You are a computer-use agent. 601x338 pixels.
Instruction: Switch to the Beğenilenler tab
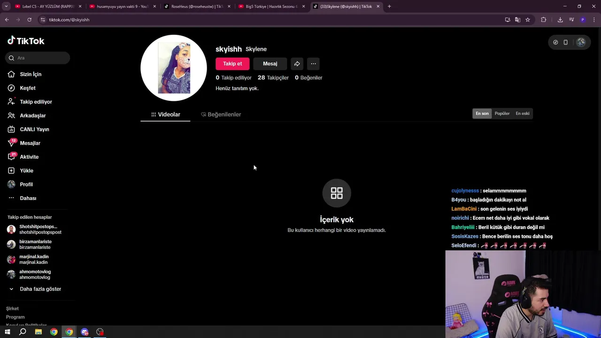click(221, 115)
